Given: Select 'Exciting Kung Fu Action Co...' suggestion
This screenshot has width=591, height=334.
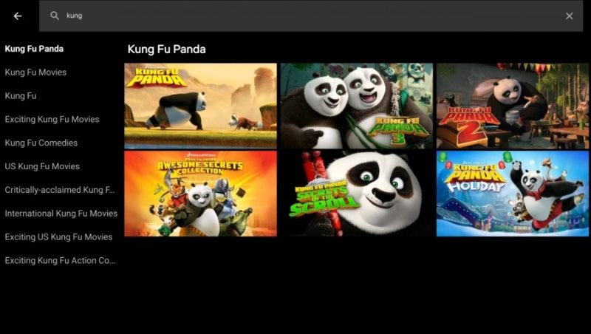Looking at the screenshot, I should point(60,260).
